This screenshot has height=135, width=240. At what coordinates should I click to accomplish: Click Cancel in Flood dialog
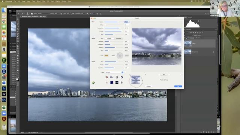148,86
